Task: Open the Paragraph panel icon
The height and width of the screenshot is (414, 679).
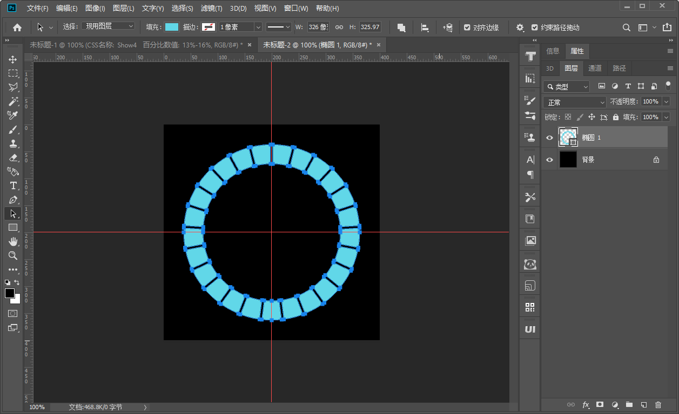Action: (530, 175)
